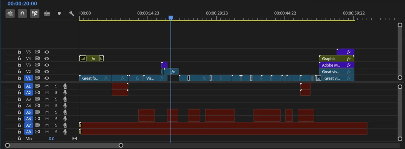Hide track V4 output eye

click(x=47, y=58)
